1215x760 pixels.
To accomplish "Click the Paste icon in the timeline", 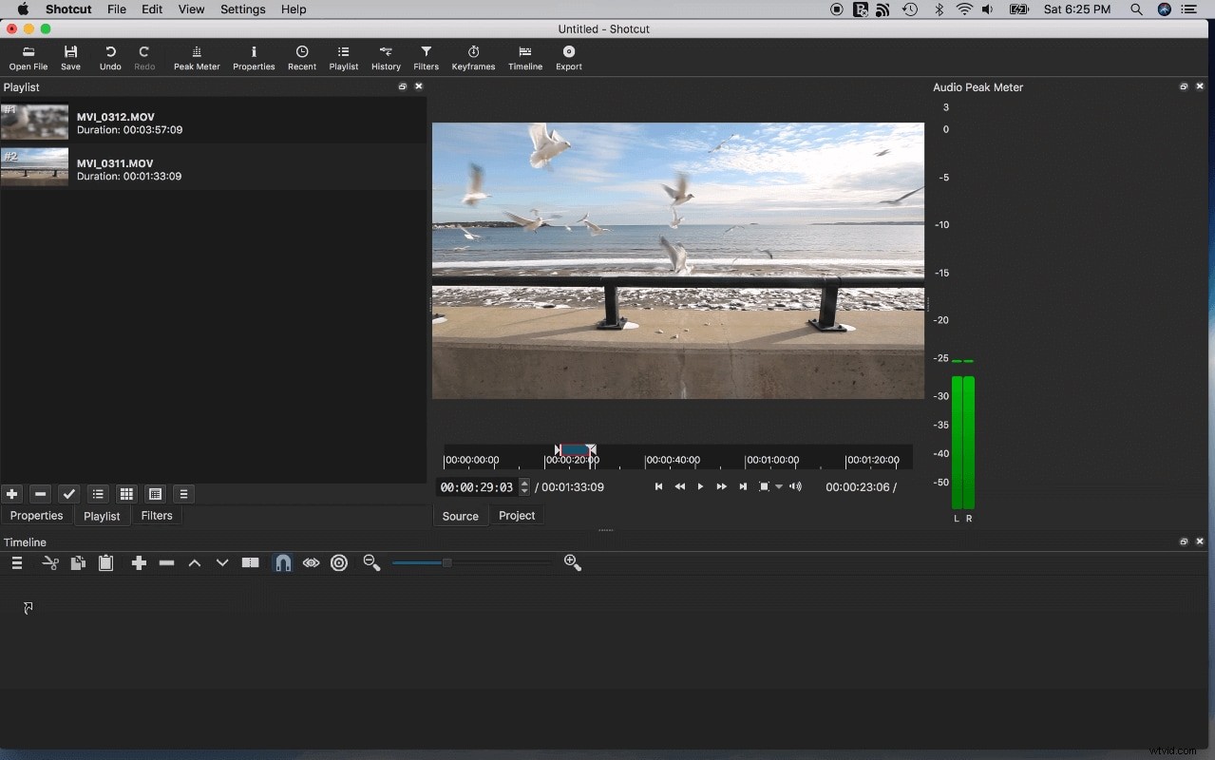I will (105, 562).
